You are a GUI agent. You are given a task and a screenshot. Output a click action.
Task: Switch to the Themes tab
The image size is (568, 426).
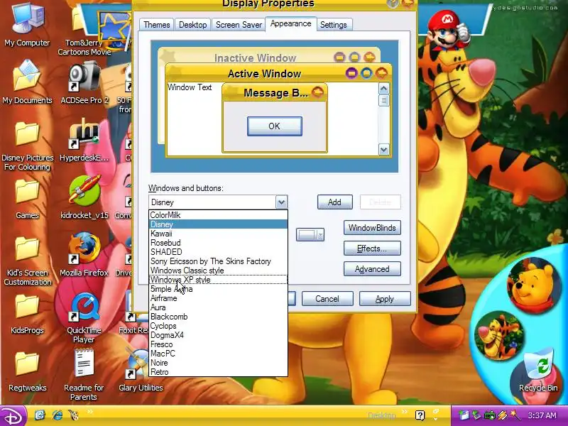click(x=156, y=25)
